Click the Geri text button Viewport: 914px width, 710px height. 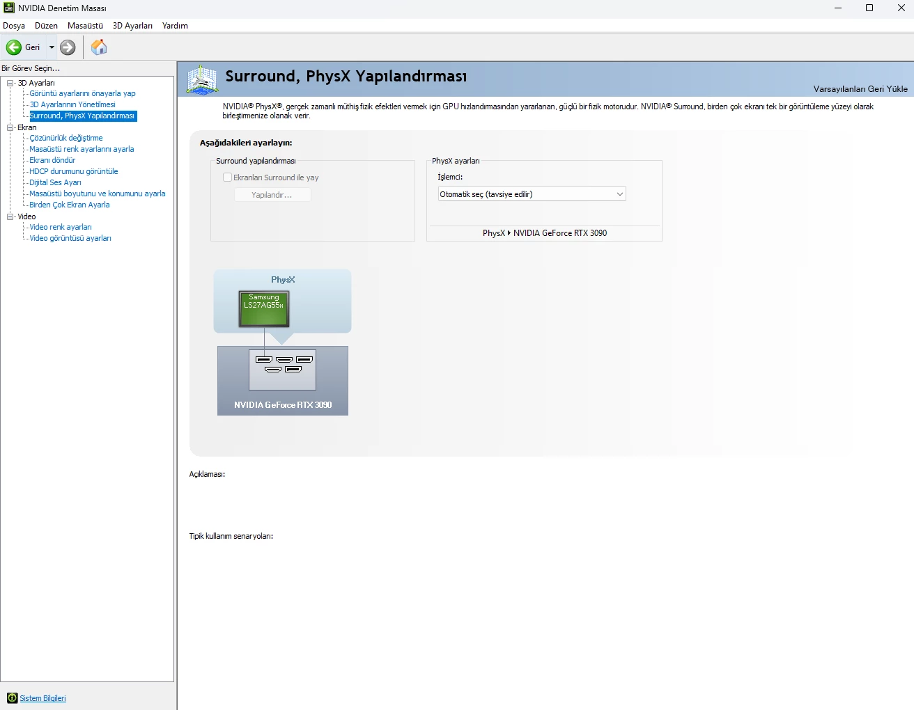[32, 47]
